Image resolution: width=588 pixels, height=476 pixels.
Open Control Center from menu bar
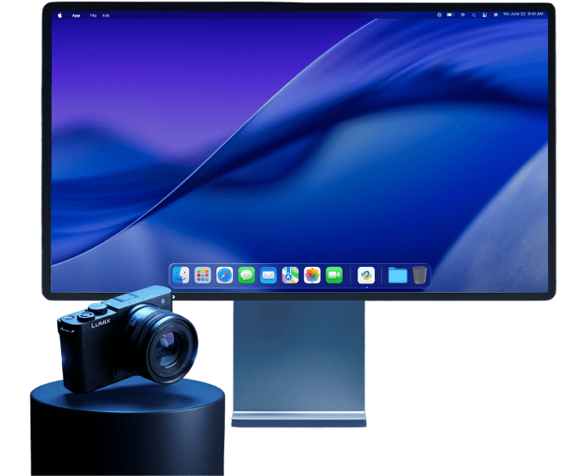pyautogui.click(x=485, y=15)
